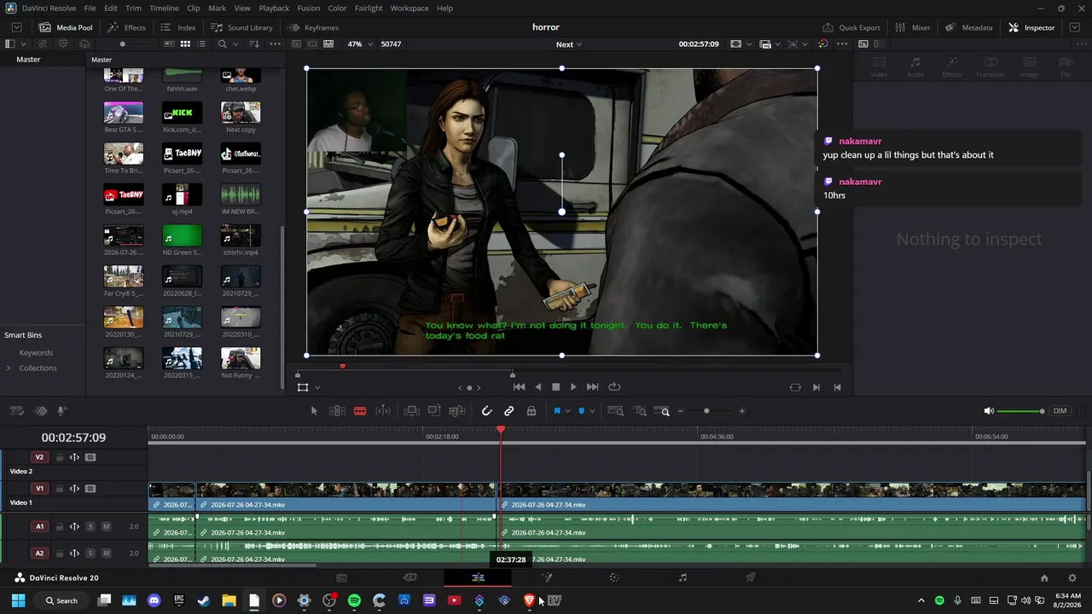Select the Keywords smart bin
1092x614 pixels.
pos(36,353)
